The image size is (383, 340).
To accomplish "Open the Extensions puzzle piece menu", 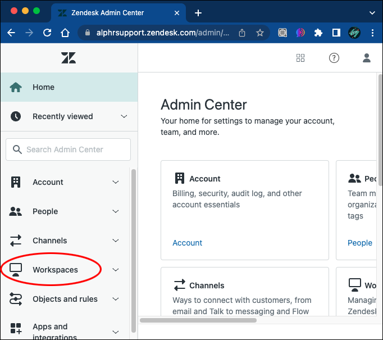I will click(318, 33).
